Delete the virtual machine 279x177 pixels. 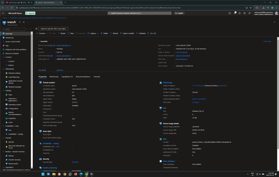tap(104, 33)
